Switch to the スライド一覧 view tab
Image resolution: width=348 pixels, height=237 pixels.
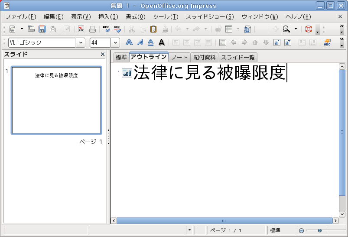tap(237, 57)
